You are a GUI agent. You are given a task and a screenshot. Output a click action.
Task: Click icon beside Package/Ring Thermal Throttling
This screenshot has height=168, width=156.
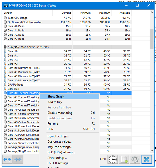[x=5, y=143]
